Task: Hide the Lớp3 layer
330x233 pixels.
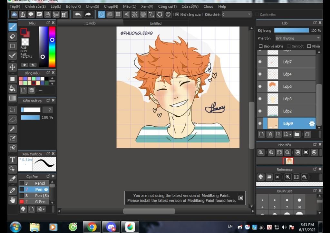Action: pyautogui.click(x=260, y=99)
